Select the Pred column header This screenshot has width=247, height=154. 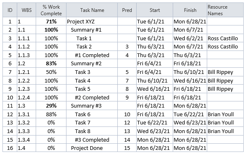[127, 10]
